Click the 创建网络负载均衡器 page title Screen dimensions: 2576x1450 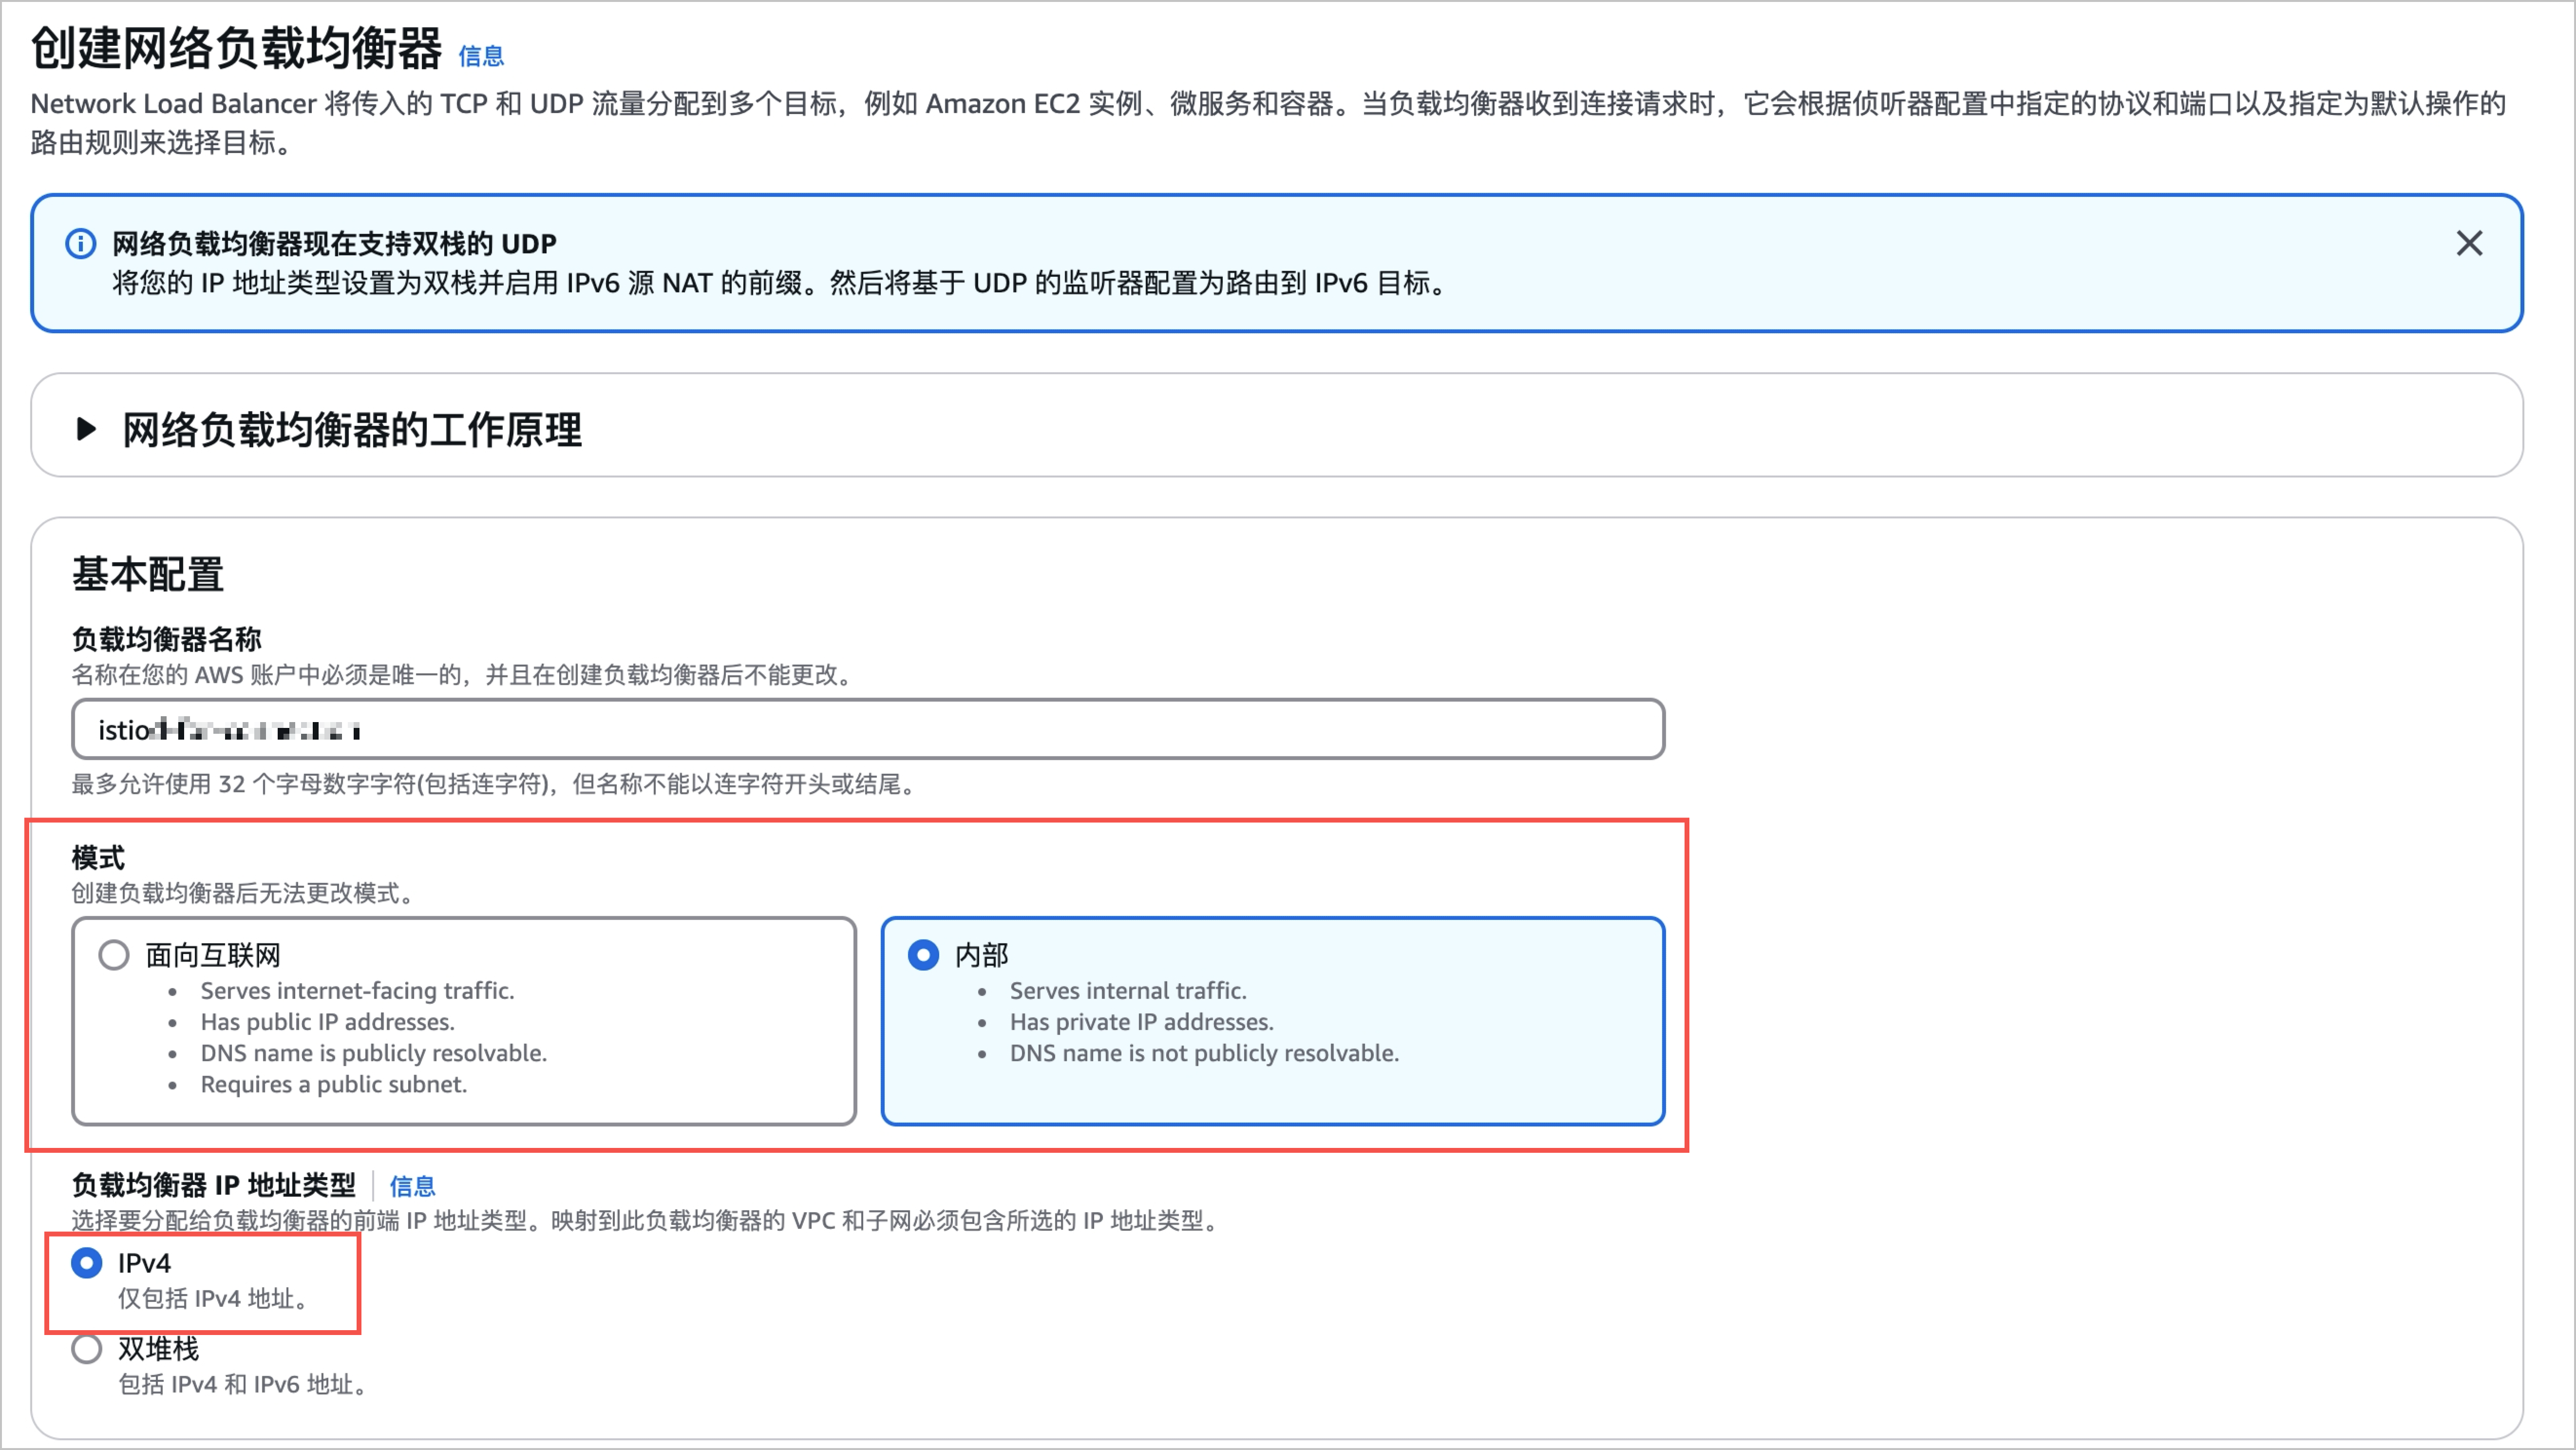[x=236, y=48]
